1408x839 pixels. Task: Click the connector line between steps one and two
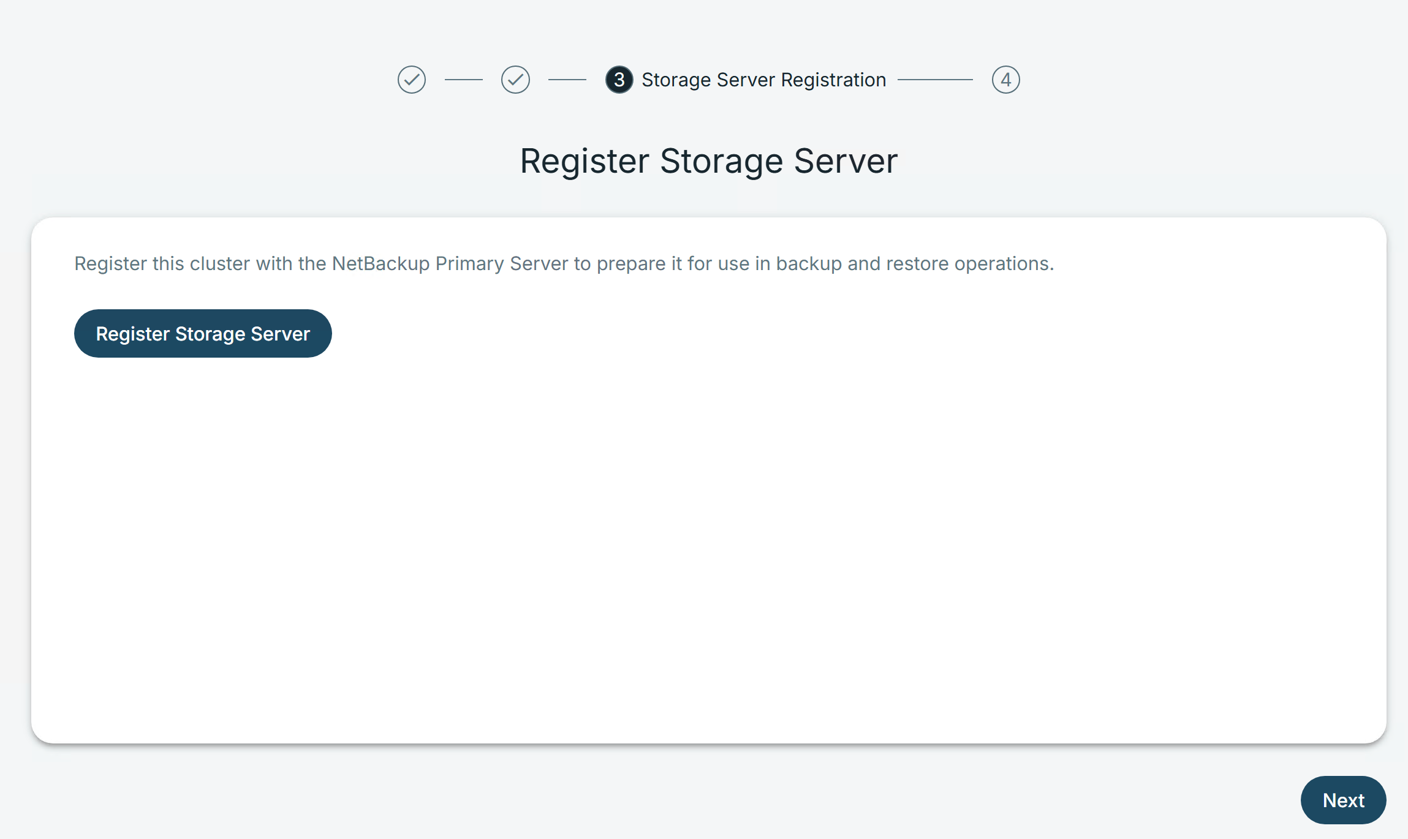463,80
